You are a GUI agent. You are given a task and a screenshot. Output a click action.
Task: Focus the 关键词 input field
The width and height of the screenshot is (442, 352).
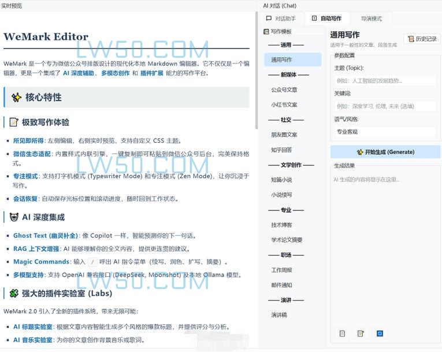[x=385, y=106]
